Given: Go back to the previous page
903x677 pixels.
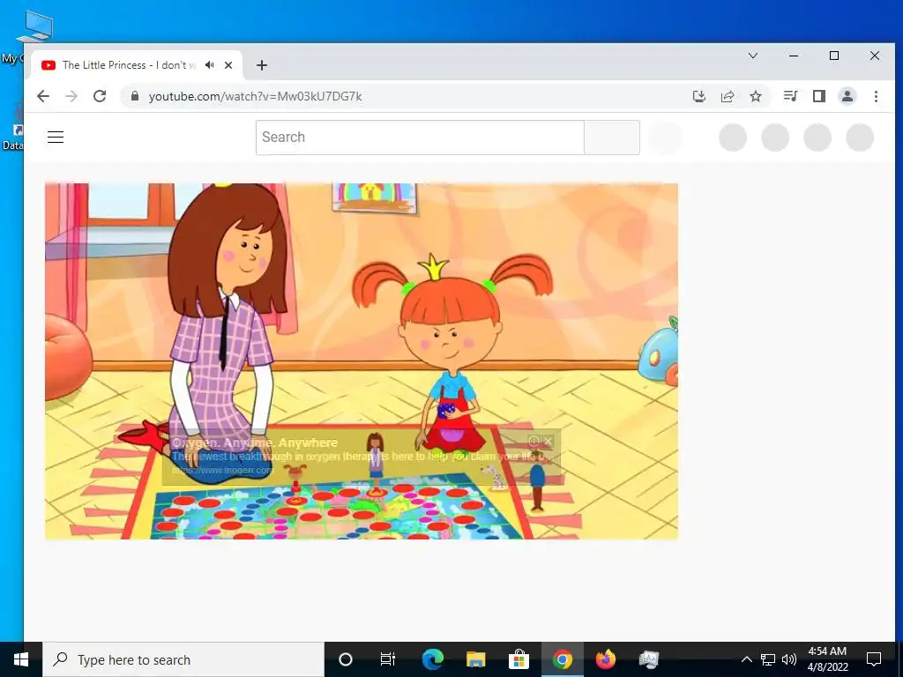Looking at the screenshot, I should pos(43,96).
